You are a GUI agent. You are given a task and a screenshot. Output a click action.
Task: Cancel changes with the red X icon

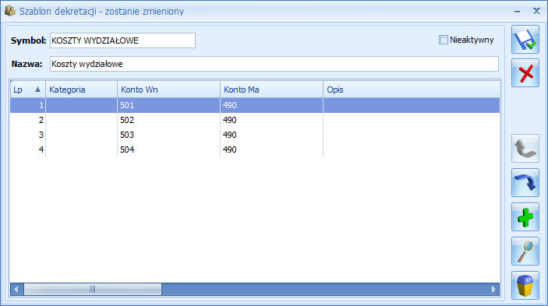pyautogui.click(x=525, y=73)
